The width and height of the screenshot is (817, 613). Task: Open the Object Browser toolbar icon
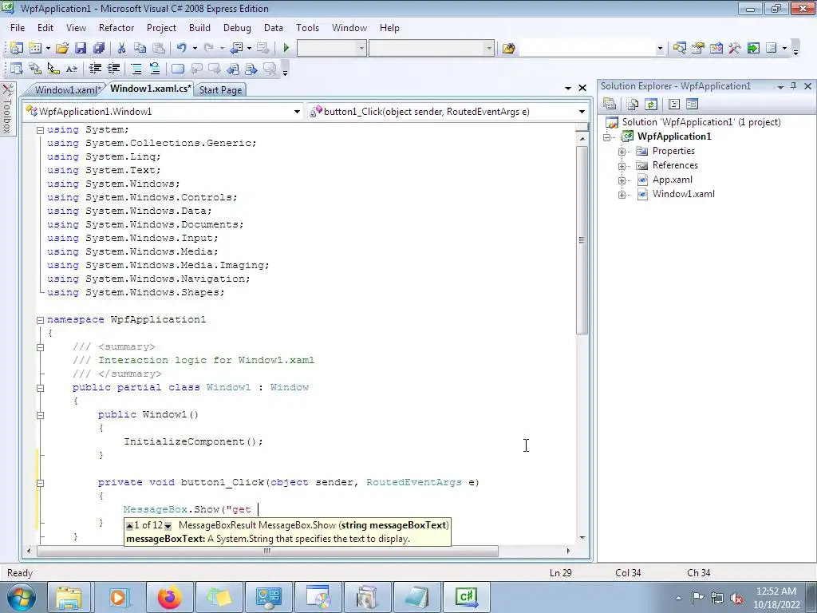pos(716,48)
